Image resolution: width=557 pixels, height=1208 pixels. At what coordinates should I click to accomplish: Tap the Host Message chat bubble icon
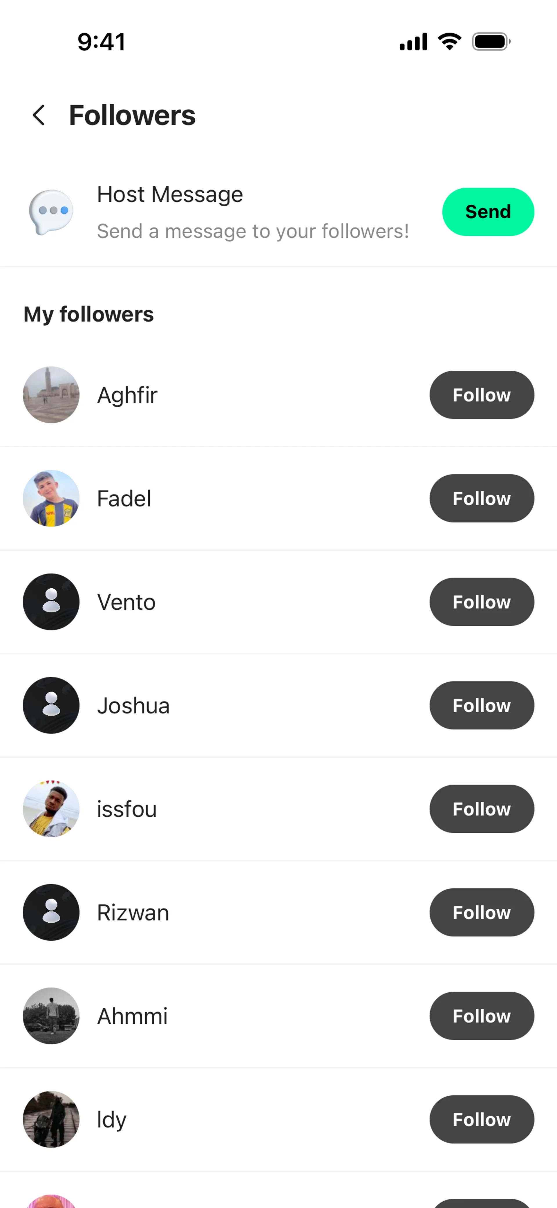pyautogui.click(x=51, y=212)
